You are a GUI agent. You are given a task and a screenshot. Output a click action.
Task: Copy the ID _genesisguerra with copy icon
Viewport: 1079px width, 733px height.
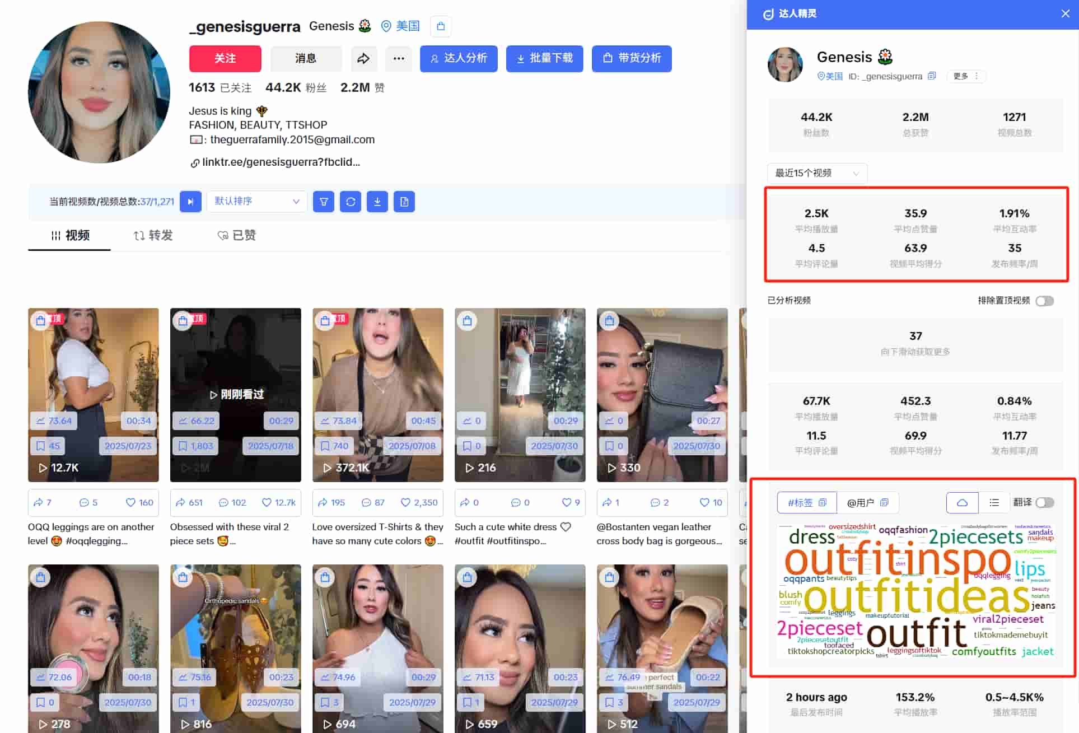[932, 76]
